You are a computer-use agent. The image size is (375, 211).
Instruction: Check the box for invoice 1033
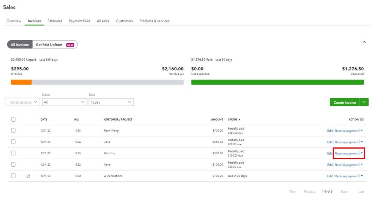13,153
